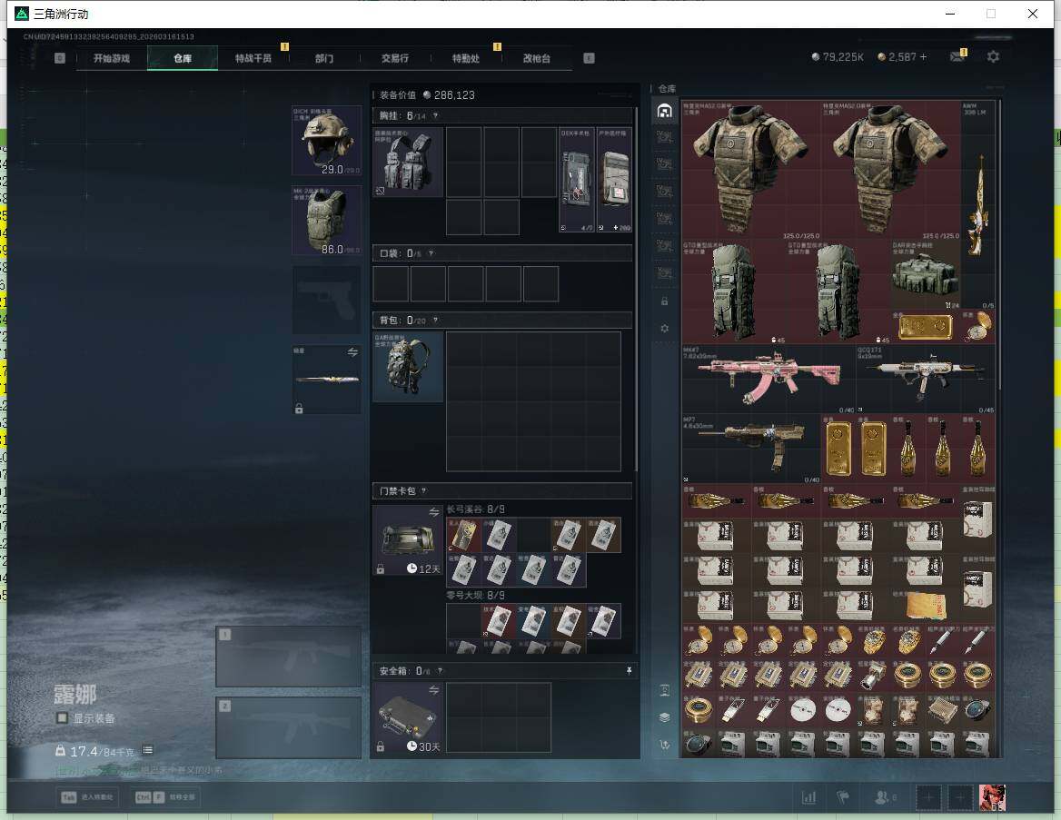Viewport: 1061px width, 820px height.
Task: Click the help icon next to 安全箱
Action: click(440, 670)
